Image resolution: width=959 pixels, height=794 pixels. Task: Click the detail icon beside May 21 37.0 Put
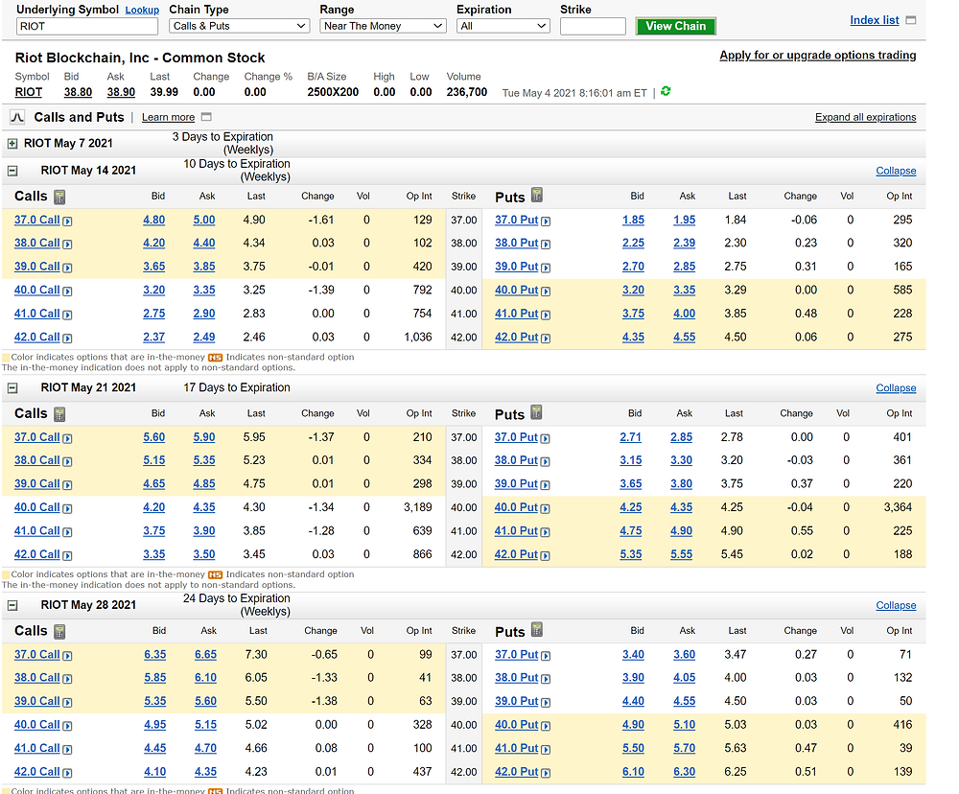pyautogui.click(x=545, y=438)
